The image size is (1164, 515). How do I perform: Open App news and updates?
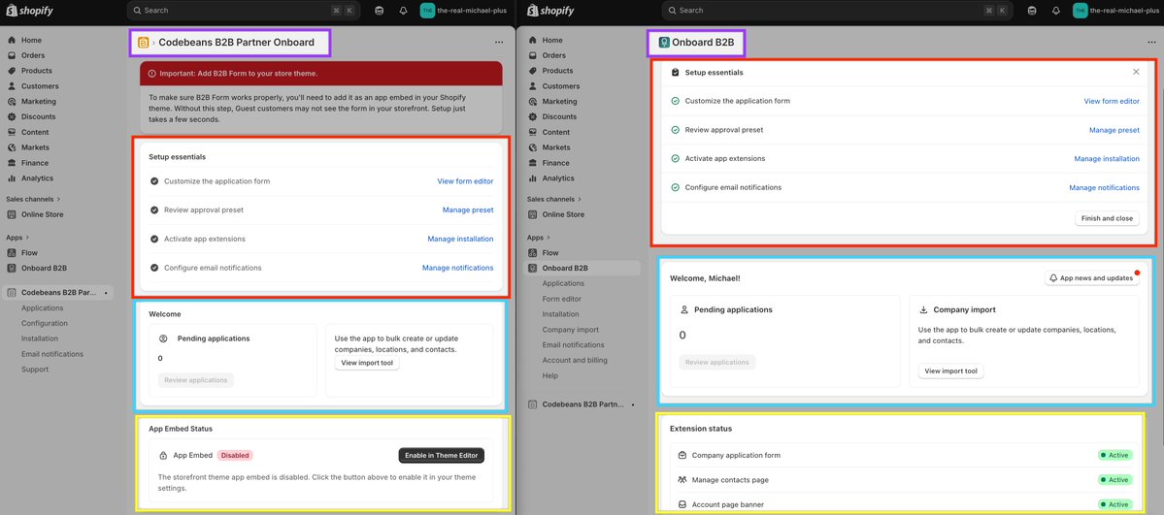tap(1091, 277)
